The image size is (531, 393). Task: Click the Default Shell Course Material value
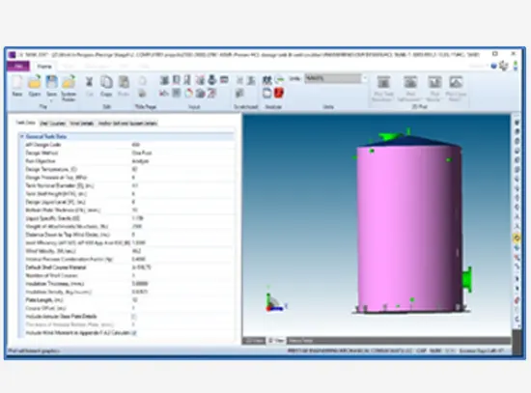click(182, 267)
